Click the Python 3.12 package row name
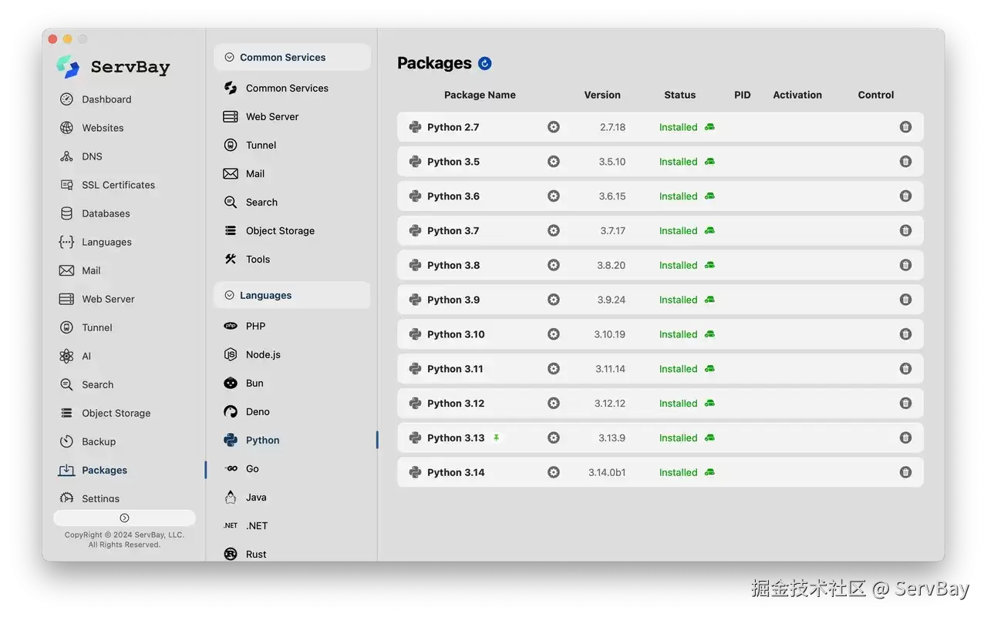Image resolution: width=987 pixels, height=617 pixels. [x=456, y=404]
